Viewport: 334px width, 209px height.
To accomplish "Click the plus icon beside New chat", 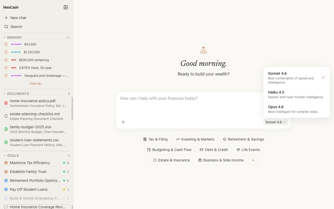I will coord(6,18).
